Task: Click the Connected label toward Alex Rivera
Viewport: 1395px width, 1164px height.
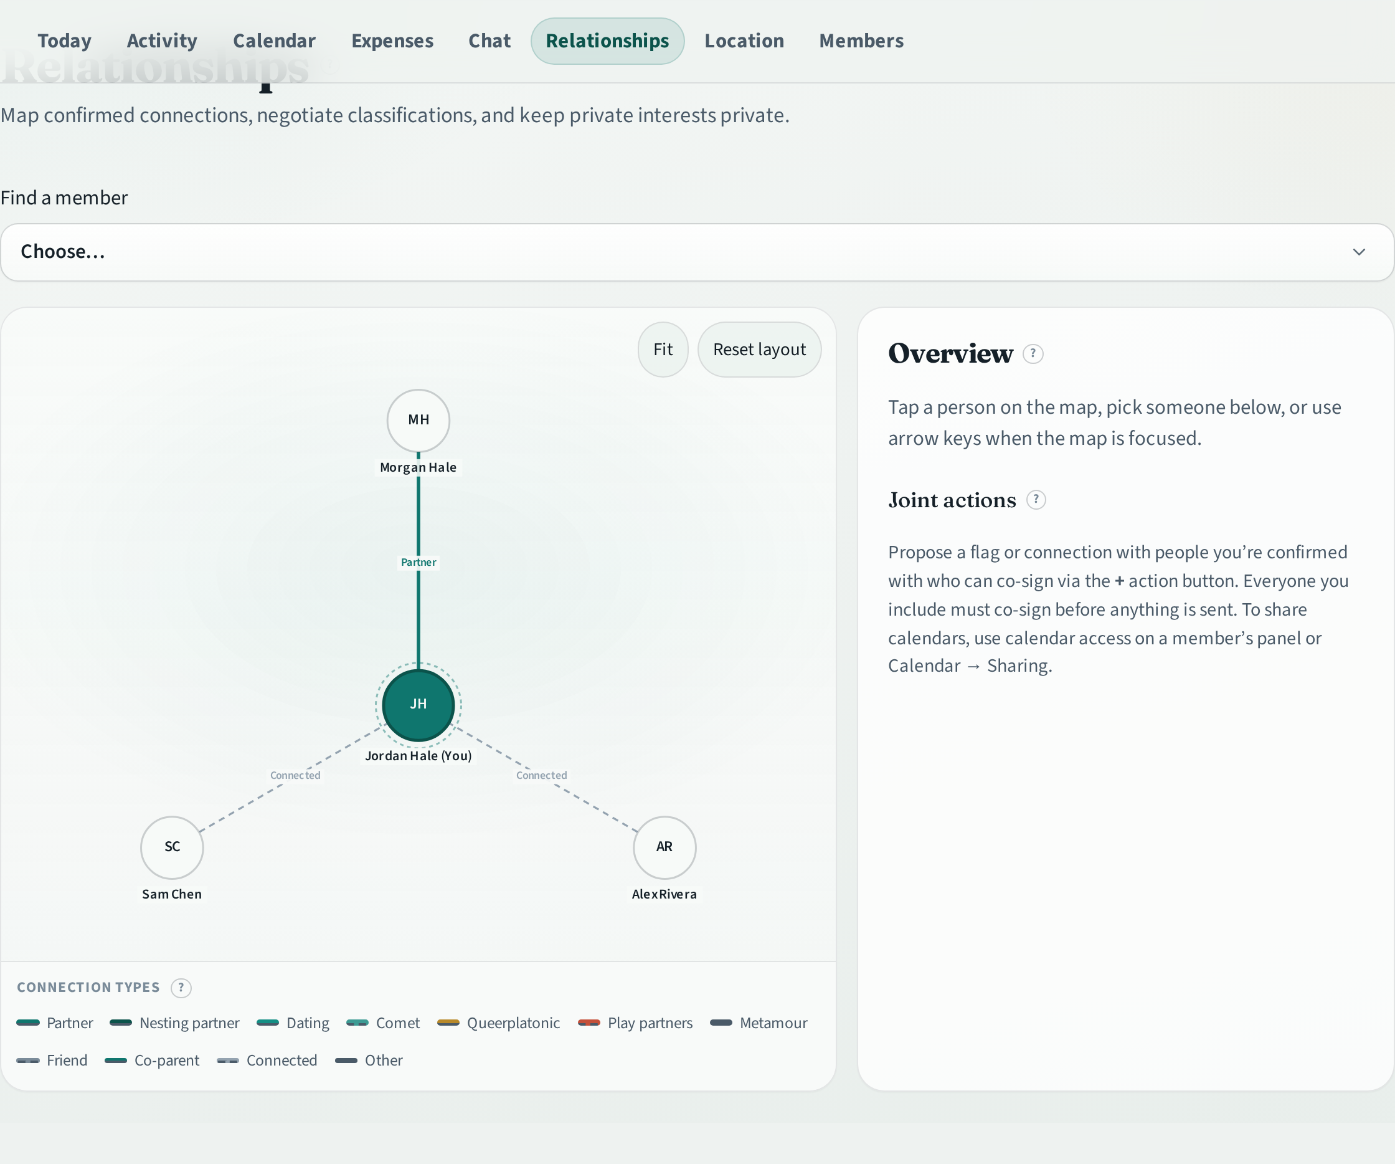Action: [x=541, y=775]
